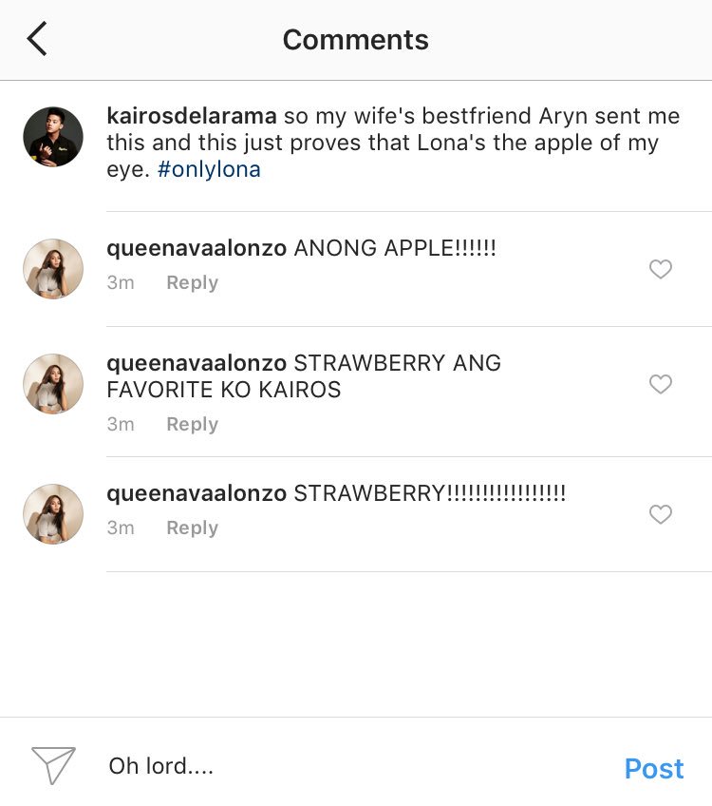Tap queenavaalonzo's avatar on the last comment

(53, 513)
